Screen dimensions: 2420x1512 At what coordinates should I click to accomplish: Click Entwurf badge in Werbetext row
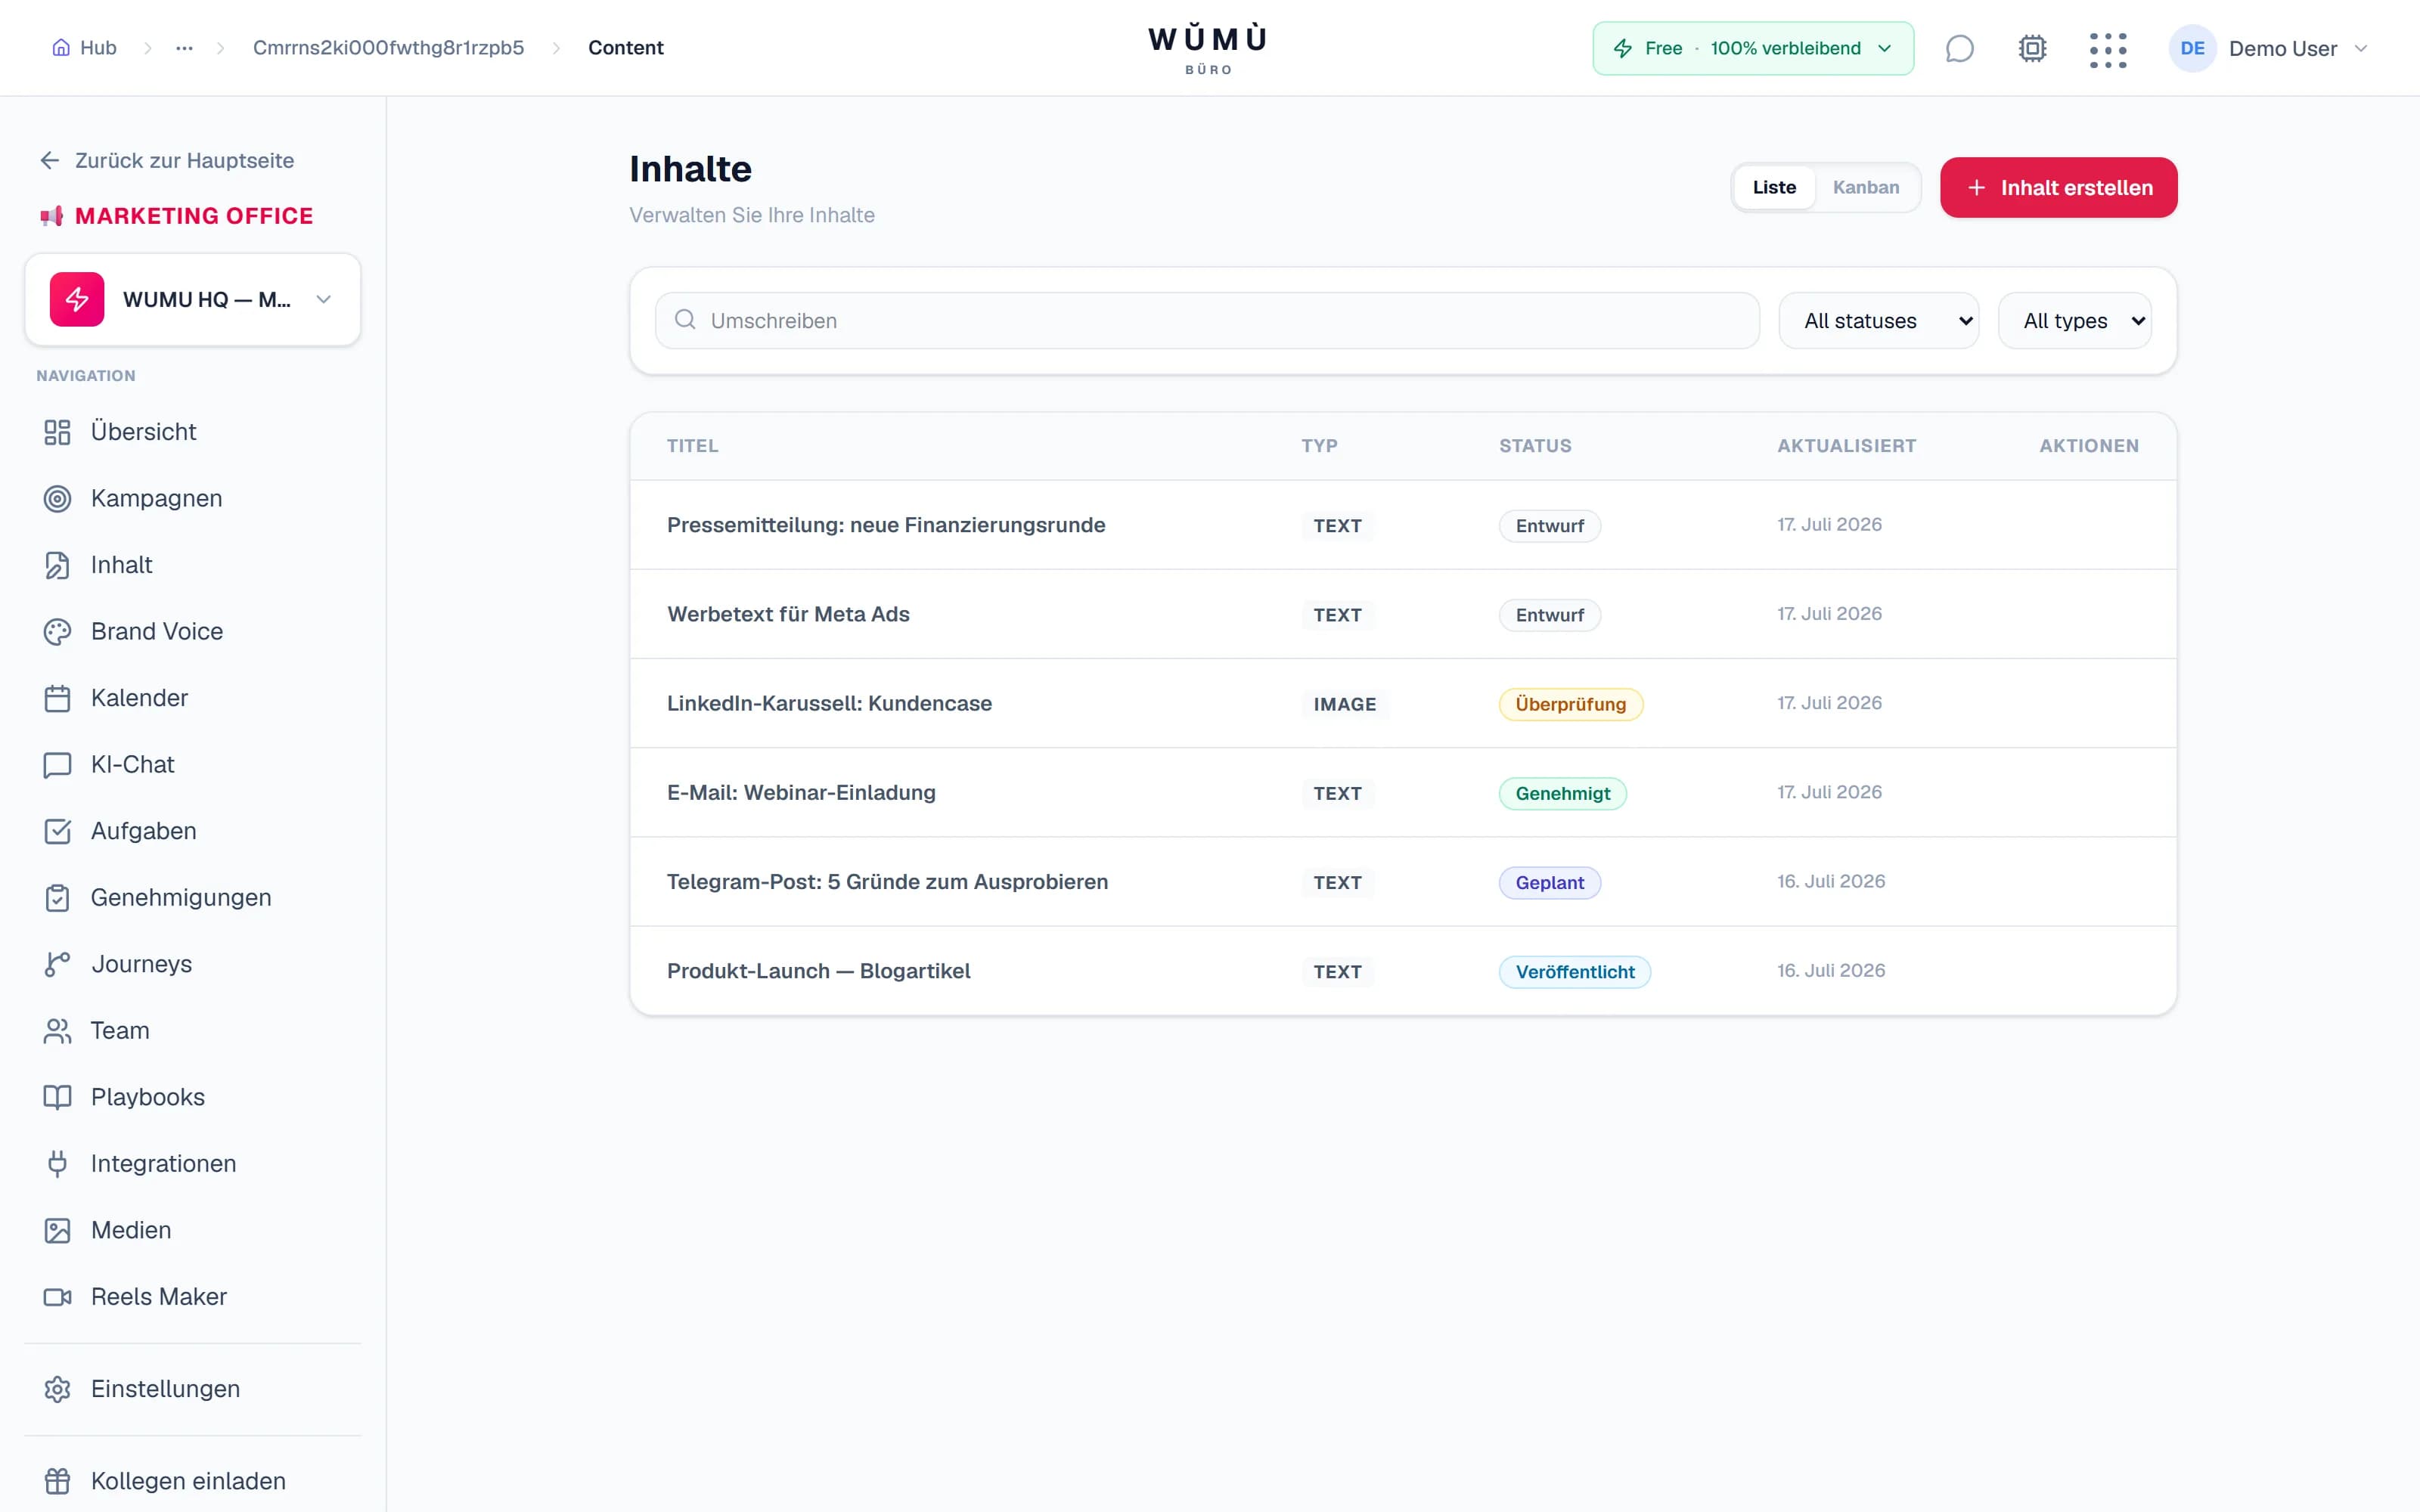tap(1549, 615)
